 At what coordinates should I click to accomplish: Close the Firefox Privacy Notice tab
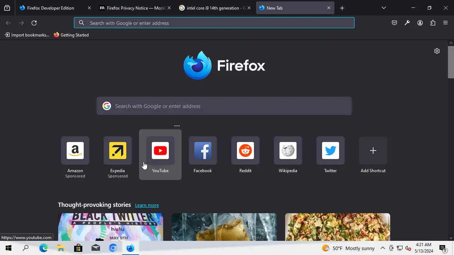(x=169, y=8)
